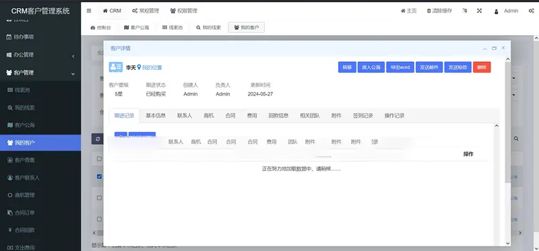Open 权限管理 top menu
This screenshot has height=251, width=539.
point(184,11)
